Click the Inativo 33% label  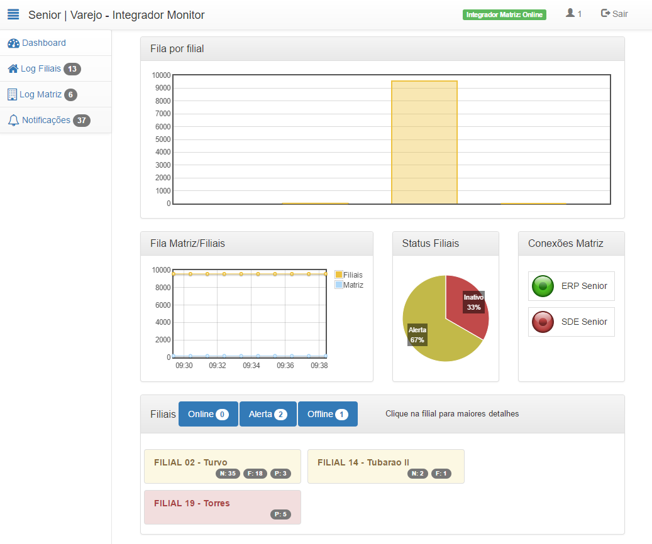click(473, 302)
